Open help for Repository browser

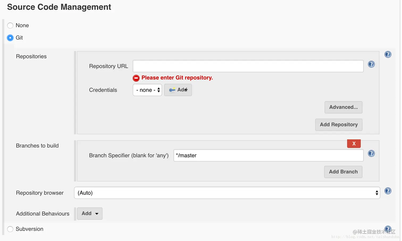388,191
